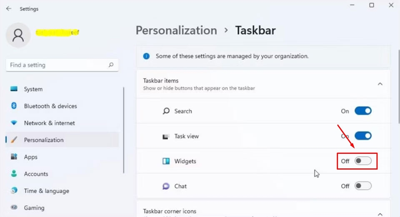Enable the Chat toggle
This screenshot has width=400, height=217.
(x=363, y=186)
